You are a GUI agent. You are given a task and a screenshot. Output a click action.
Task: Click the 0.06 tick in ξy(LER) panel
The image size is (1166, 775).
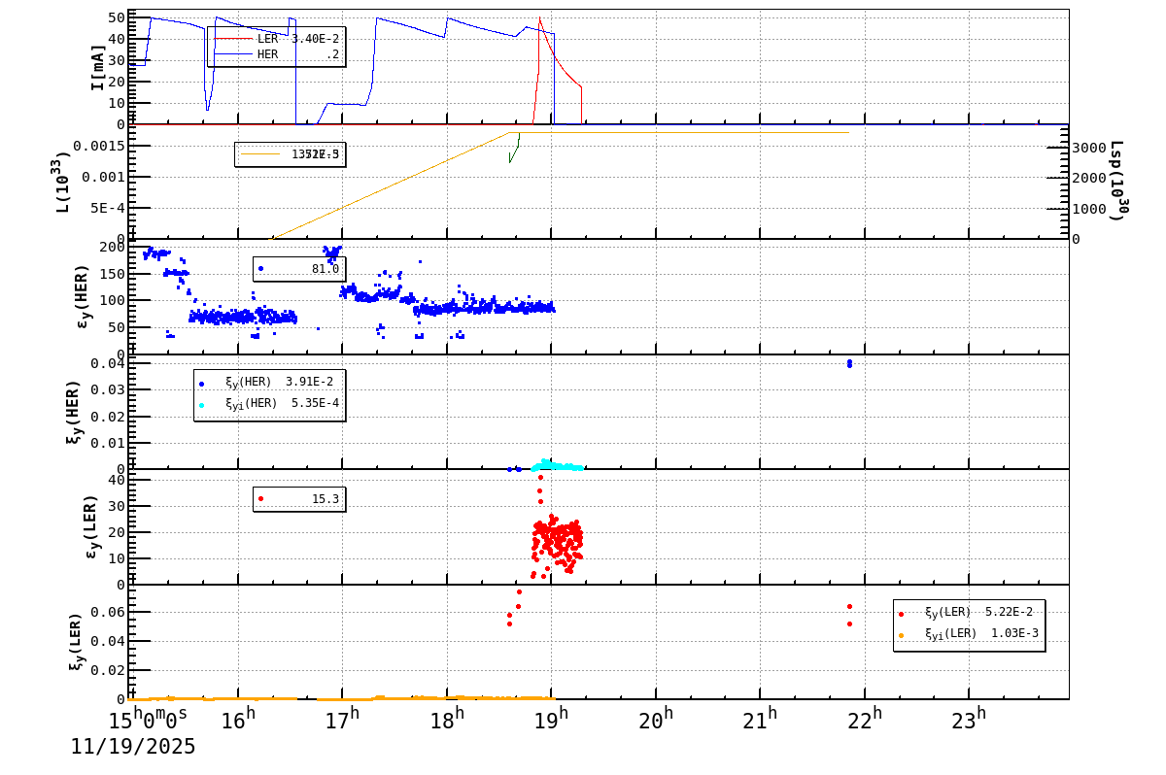click(109, 612)
